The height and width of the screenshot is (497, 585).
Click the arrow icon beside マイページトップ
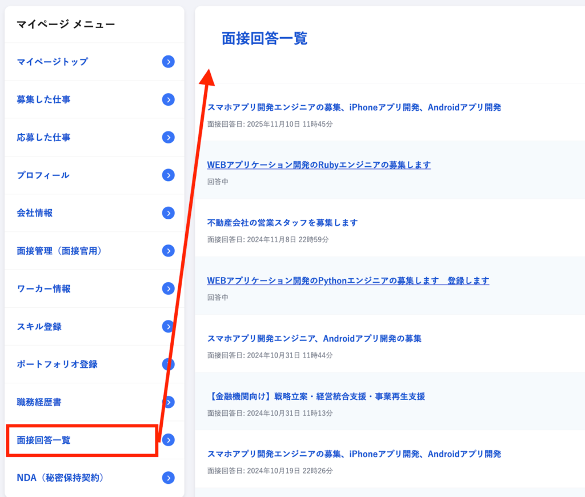pos(168,62)
